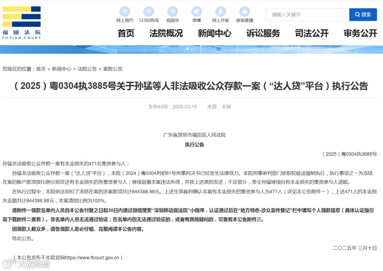Open the 首页 main menu item

tap(126, 33)
